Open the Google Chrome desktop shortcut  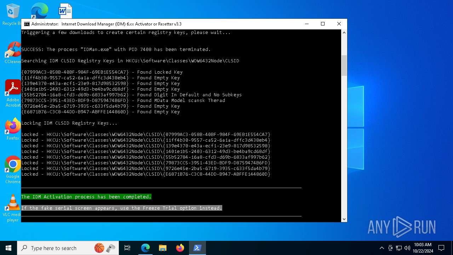click(x=13, y=170)
